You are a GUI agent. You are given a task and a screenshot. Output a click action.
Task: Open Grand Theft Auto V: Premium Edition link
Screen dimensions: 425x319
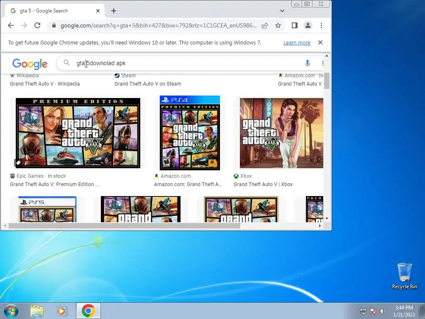pyautogui.click(x=54, y=184)
